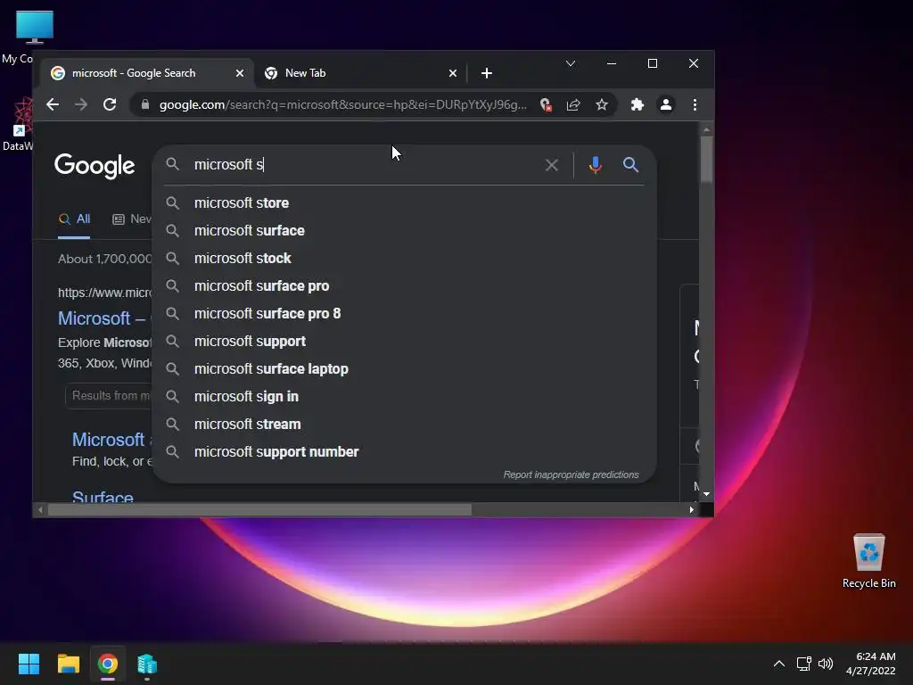Image resolution: width=913 pixels, height=685 pixels.
Task: Close the microsoft - Google Search tab
Action: point(239,73)
